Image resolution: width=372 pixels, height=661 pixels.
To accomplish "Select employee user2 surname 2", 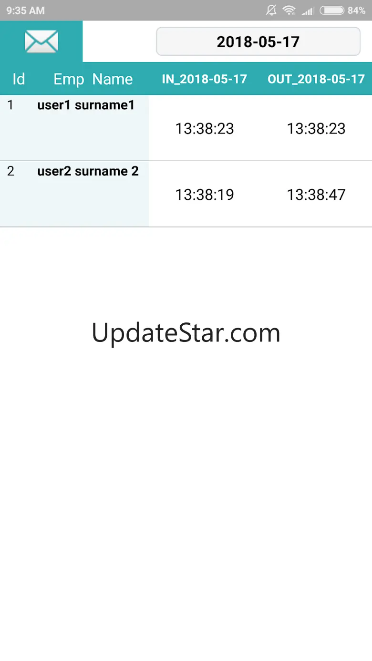I will coord(88,171).
